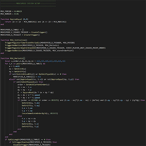The width and height of the screenshot is (146, 146).
Task: Click MOVESPEED_X_ISSUED_TRIGGER = CreateTrigger() line
Action: 24,32
